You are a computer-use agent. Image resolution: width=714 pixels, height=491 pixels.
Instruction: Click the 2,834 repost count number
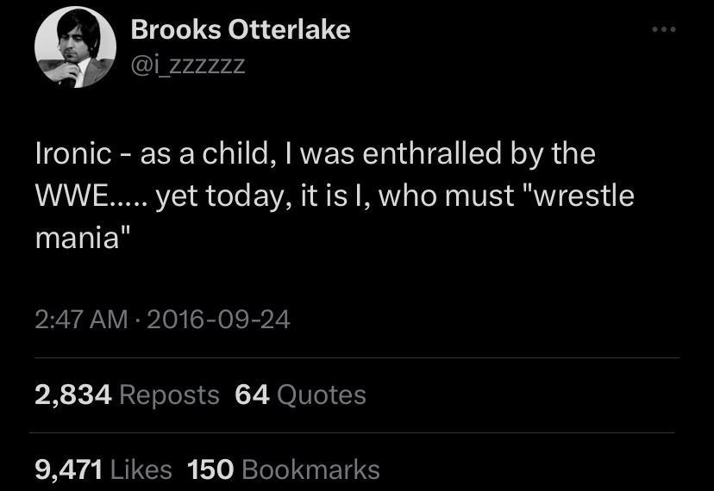[x=73, y=395]
